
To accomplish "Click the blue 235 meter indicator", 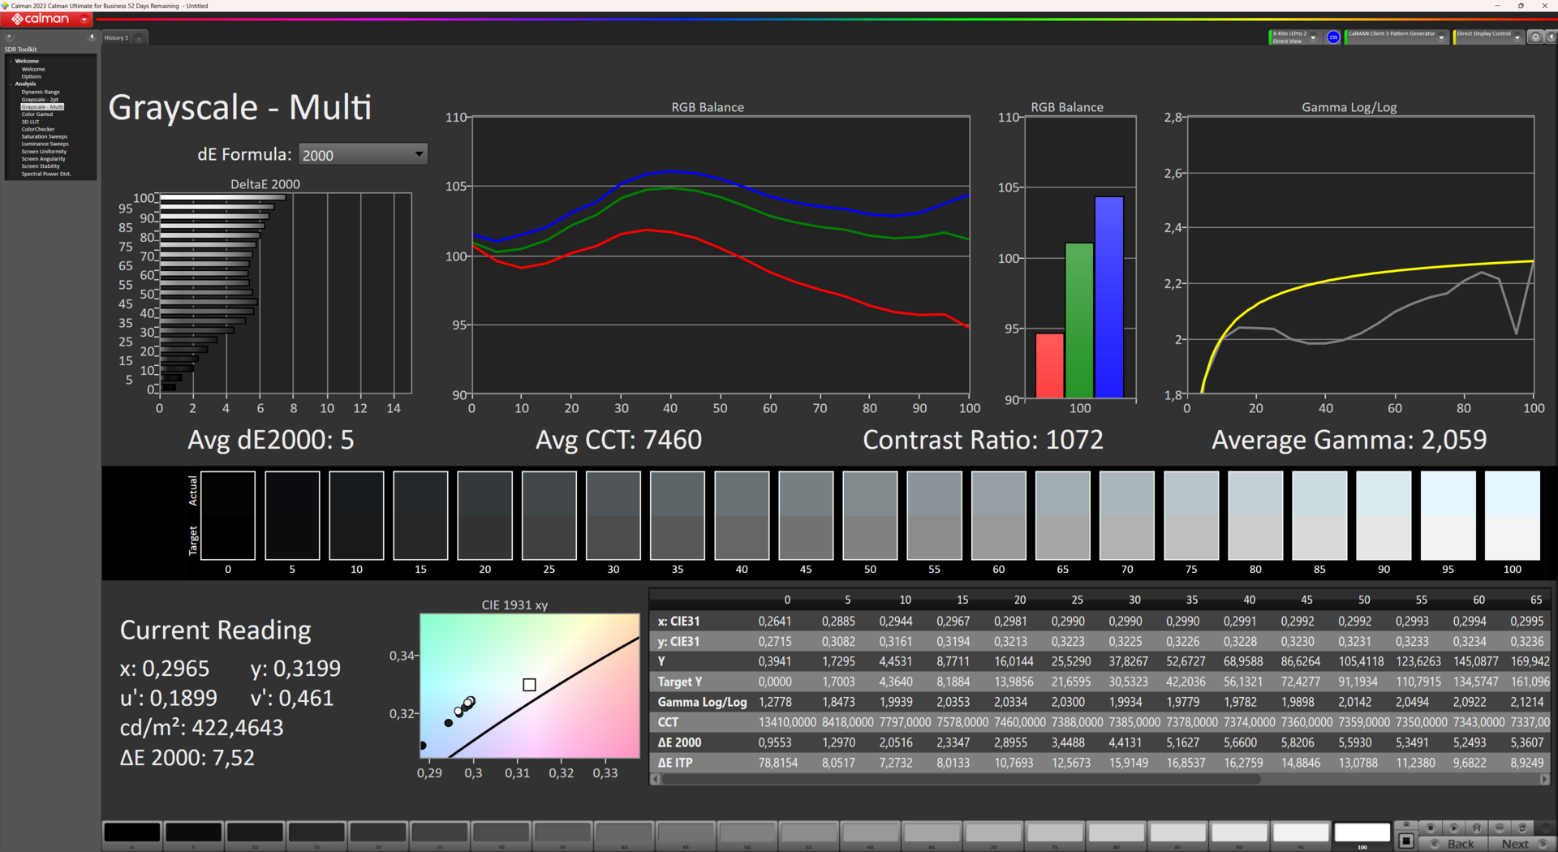I will 1332,37.
